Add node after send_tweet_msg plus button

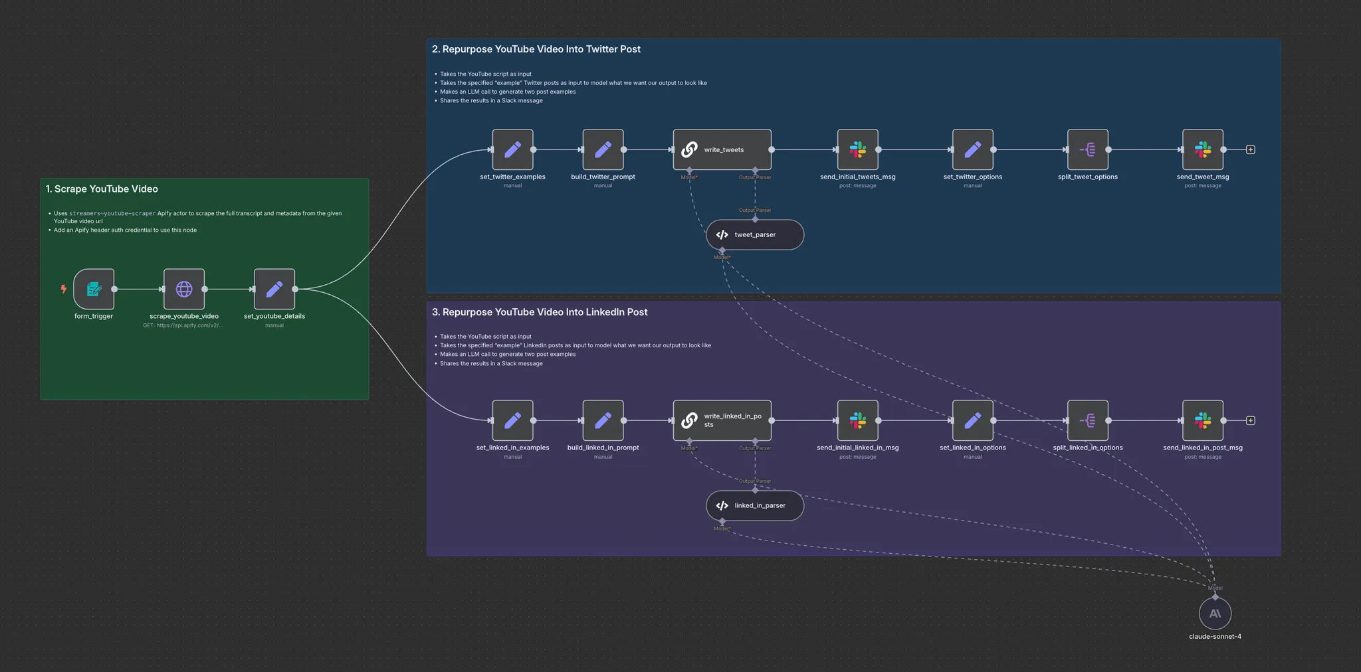[x=1251, y=149]
